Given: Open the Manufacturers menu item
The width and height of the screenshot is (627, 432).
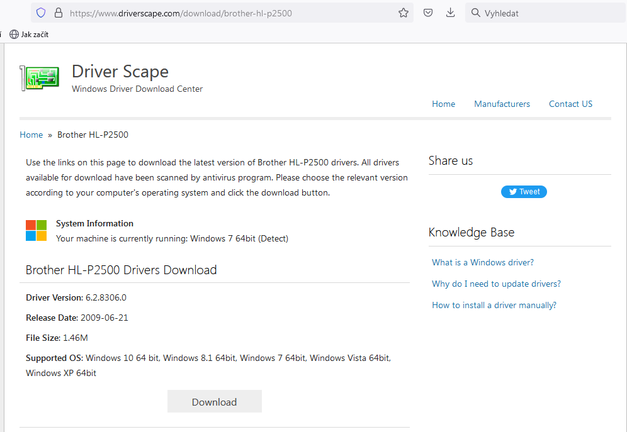Looking at the screenshot, I should click(502, 104).
